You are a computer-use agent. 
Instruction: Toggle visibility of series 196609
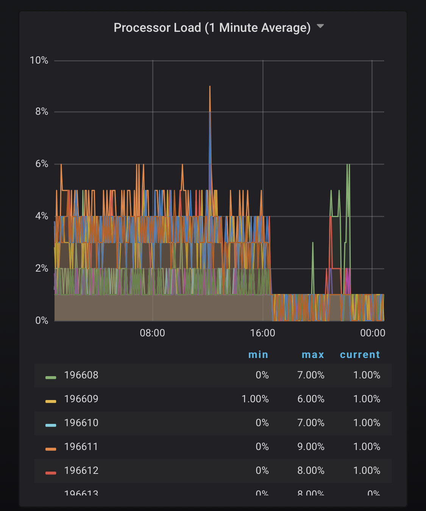tap(81, 399)
